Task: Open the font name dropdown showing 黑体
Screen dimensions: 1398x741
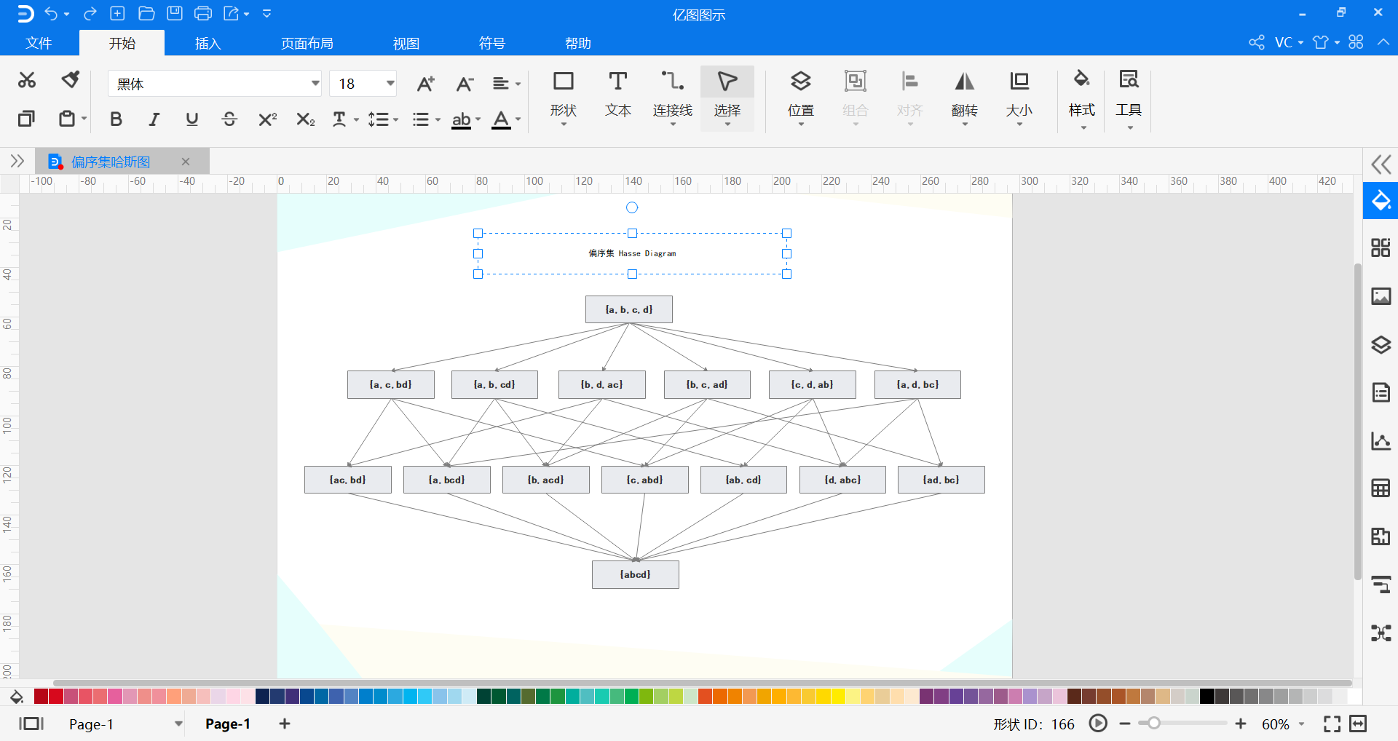Action: tap(214, 84)
